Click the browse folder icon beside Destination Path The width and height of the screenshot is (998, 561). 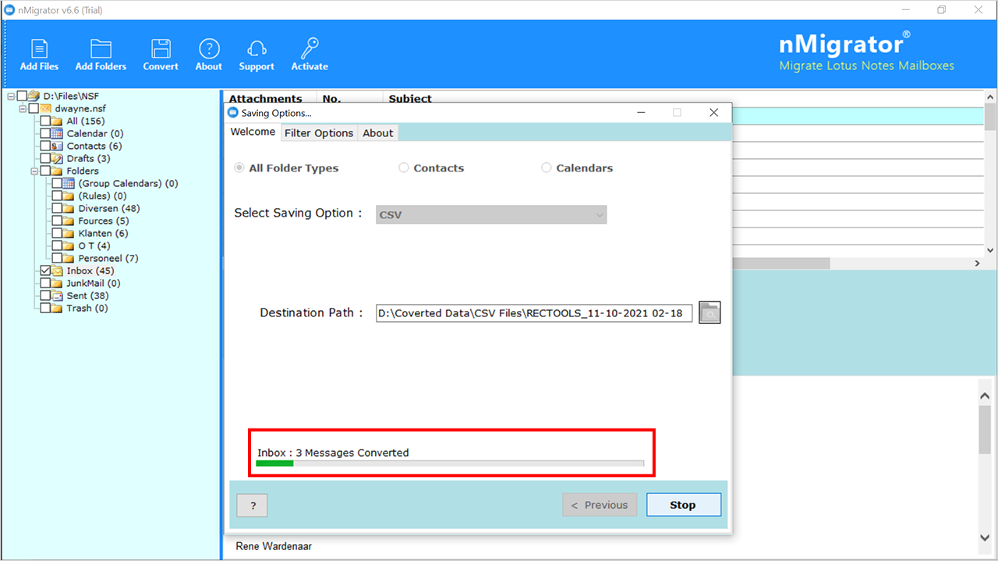coord(710,312)
